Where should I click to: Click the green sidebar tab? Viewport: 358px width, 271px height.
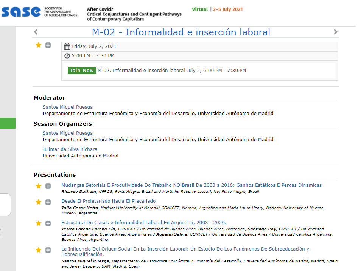click(x=8, y=123)
